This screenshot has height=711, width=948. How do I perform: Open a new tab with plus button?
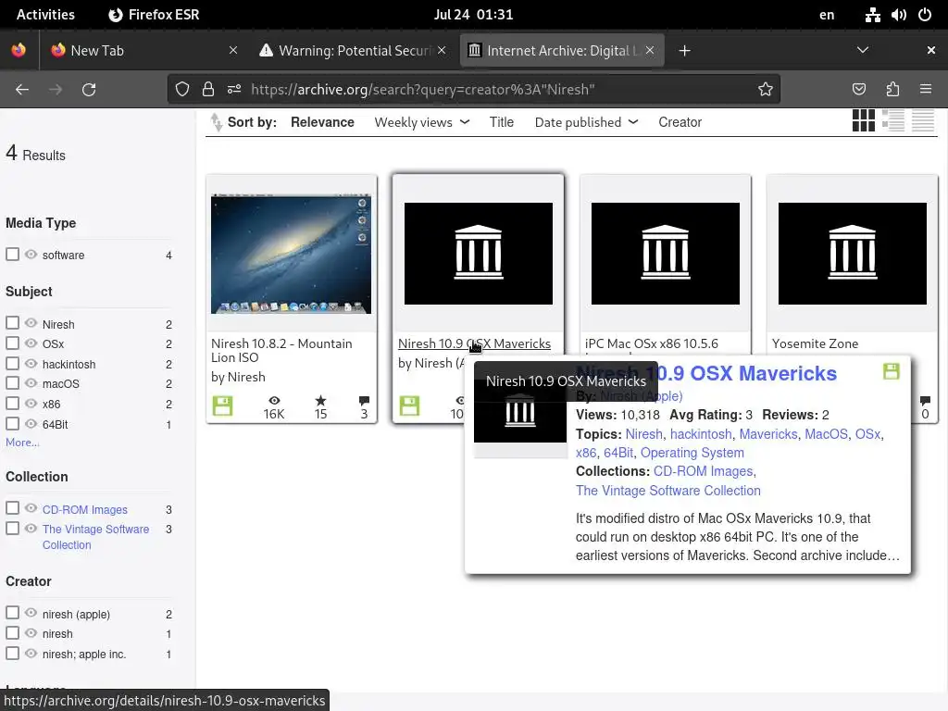pyautogui.click(x=684, y=51)
